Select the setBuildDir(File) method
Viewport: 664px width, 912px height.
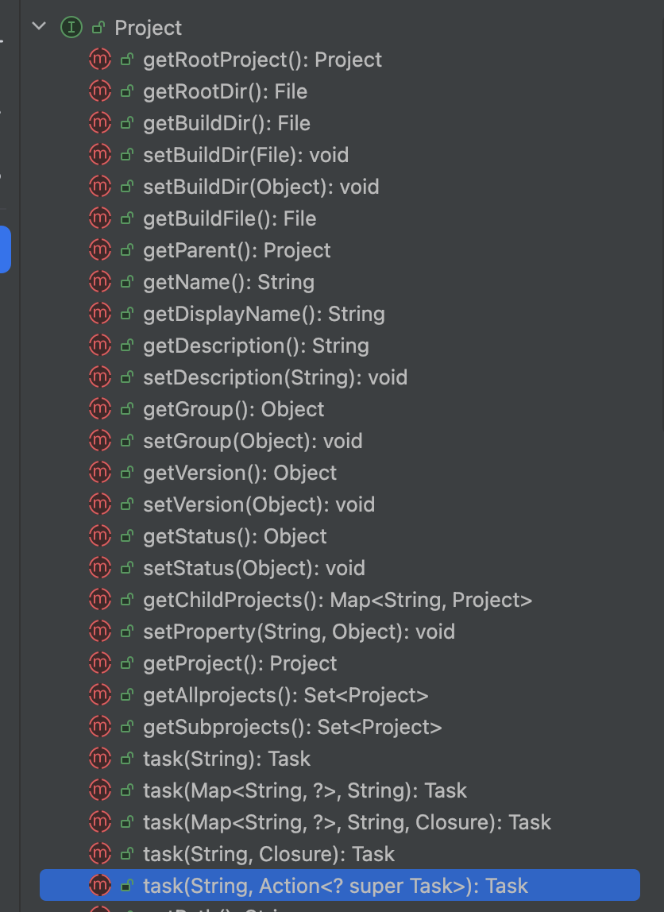(245, 154)
